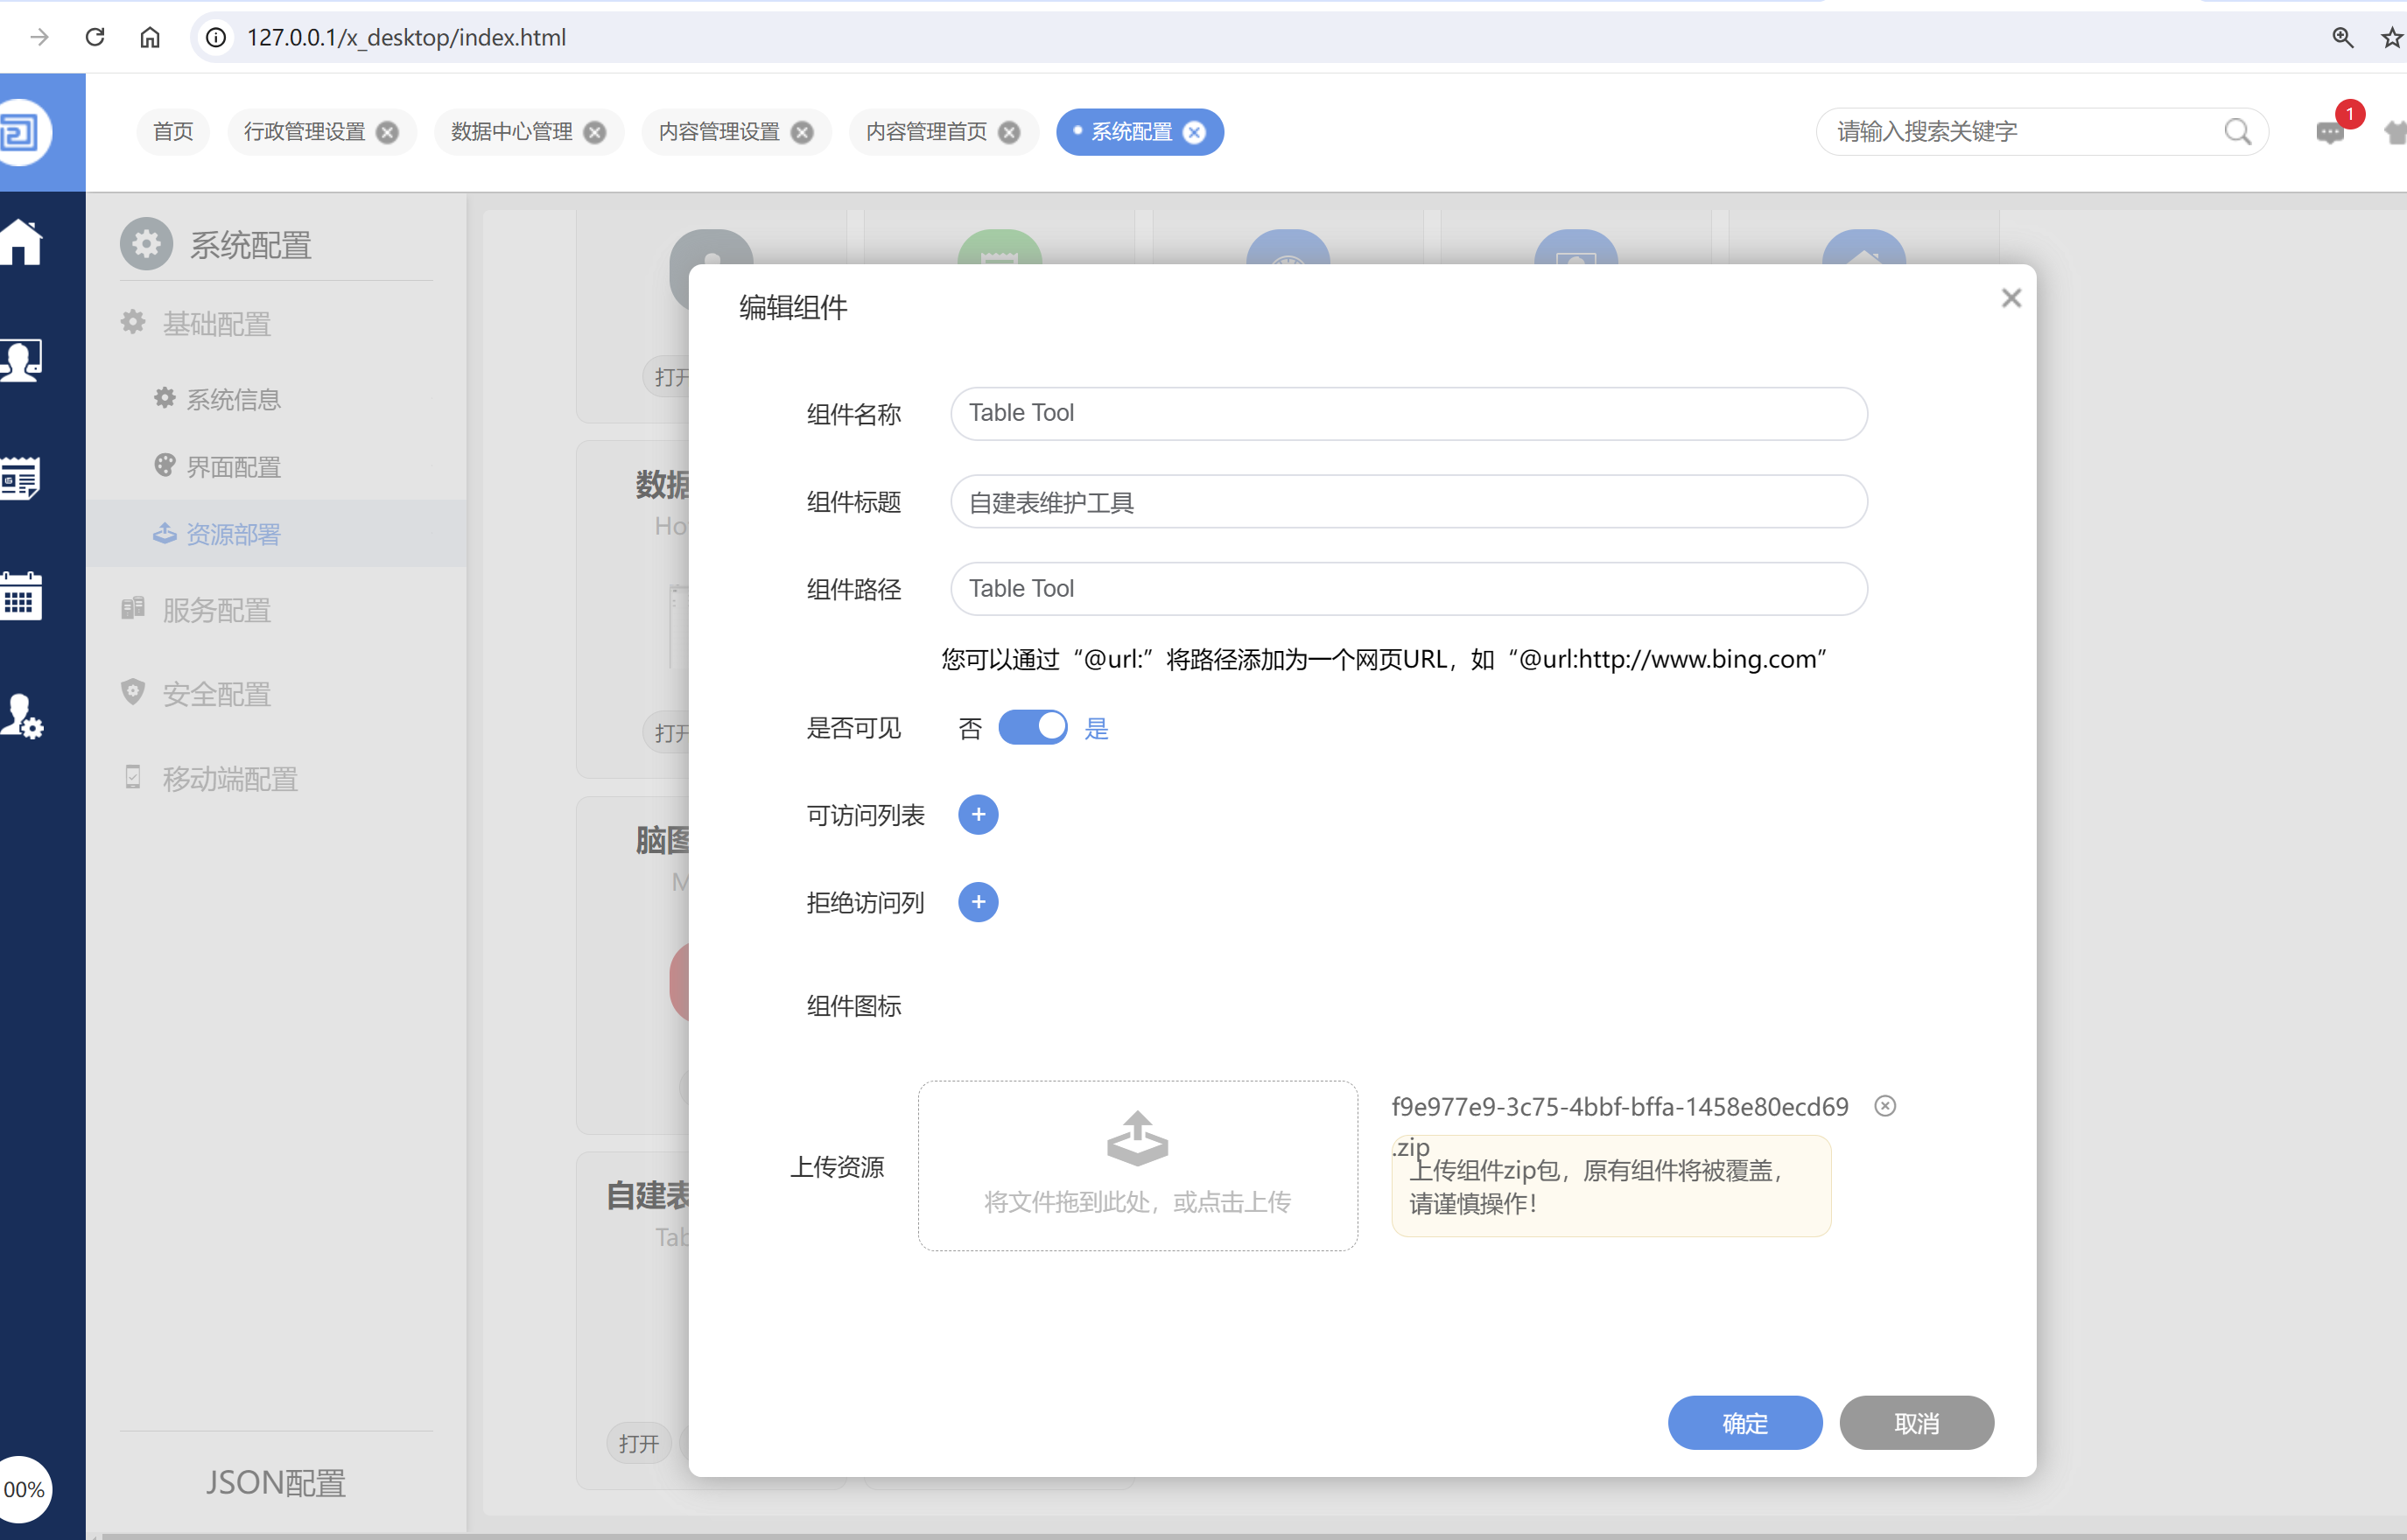Add entry to 拒绝访问列表

(977, 902)
